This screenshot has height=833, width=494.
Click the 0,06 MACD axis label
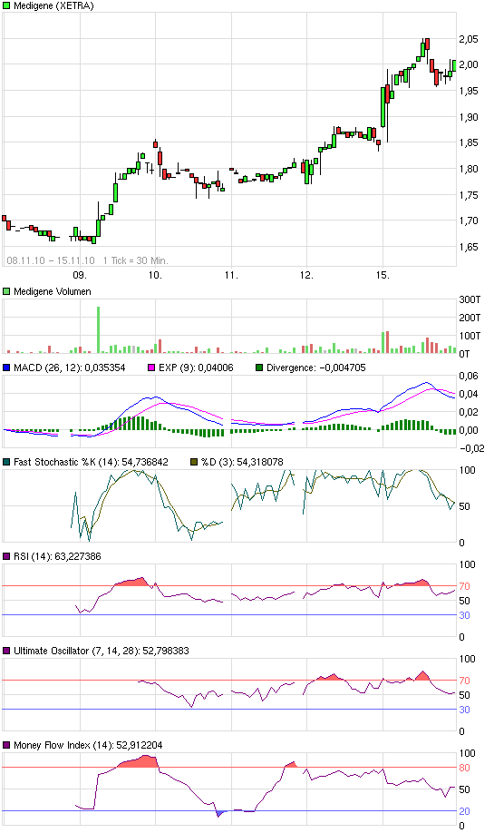[469, 377]
